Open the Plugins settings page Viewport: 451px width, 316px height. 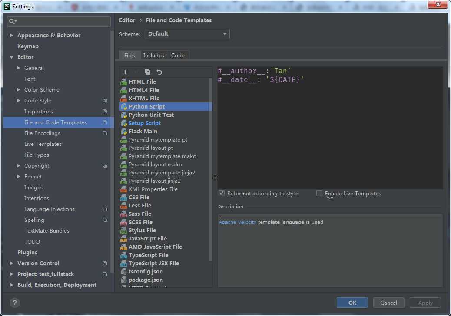[x=27, y=253]
